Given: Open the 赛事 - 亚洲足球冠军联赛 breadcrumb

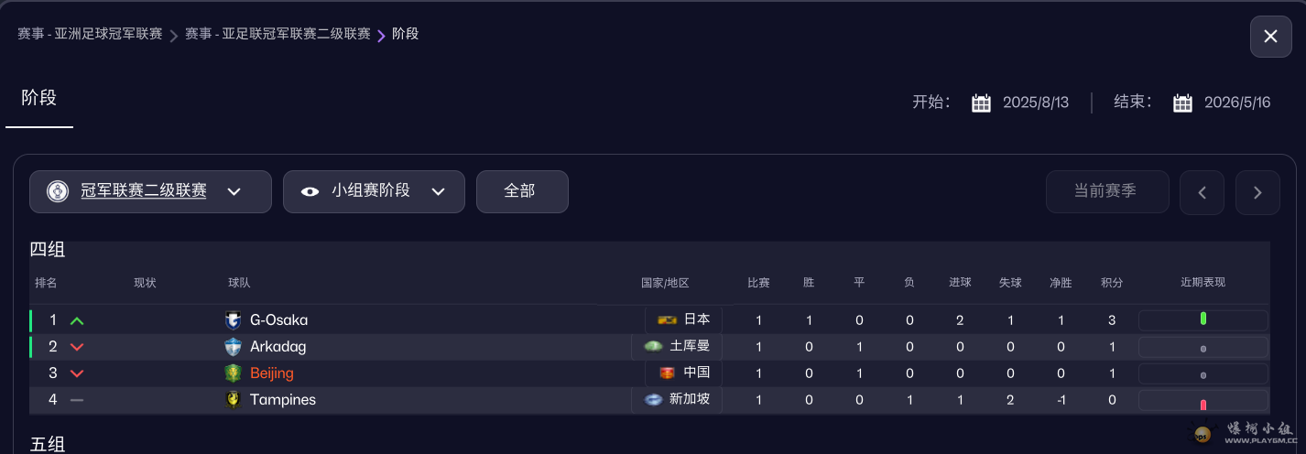Looking at the screenshot, I should pyautogui.click(x=90, y=34).
